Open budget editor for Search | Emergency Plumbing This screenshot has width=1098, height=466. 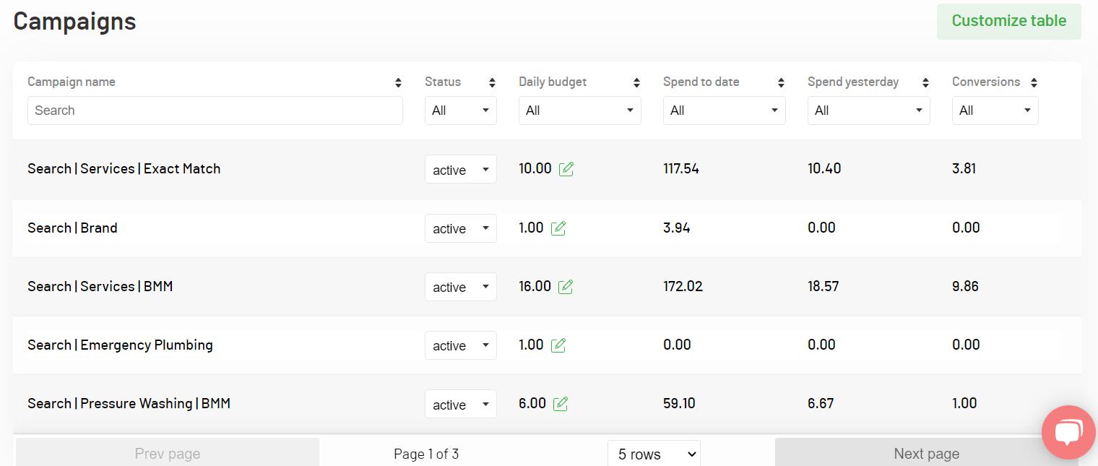(558, 345)
